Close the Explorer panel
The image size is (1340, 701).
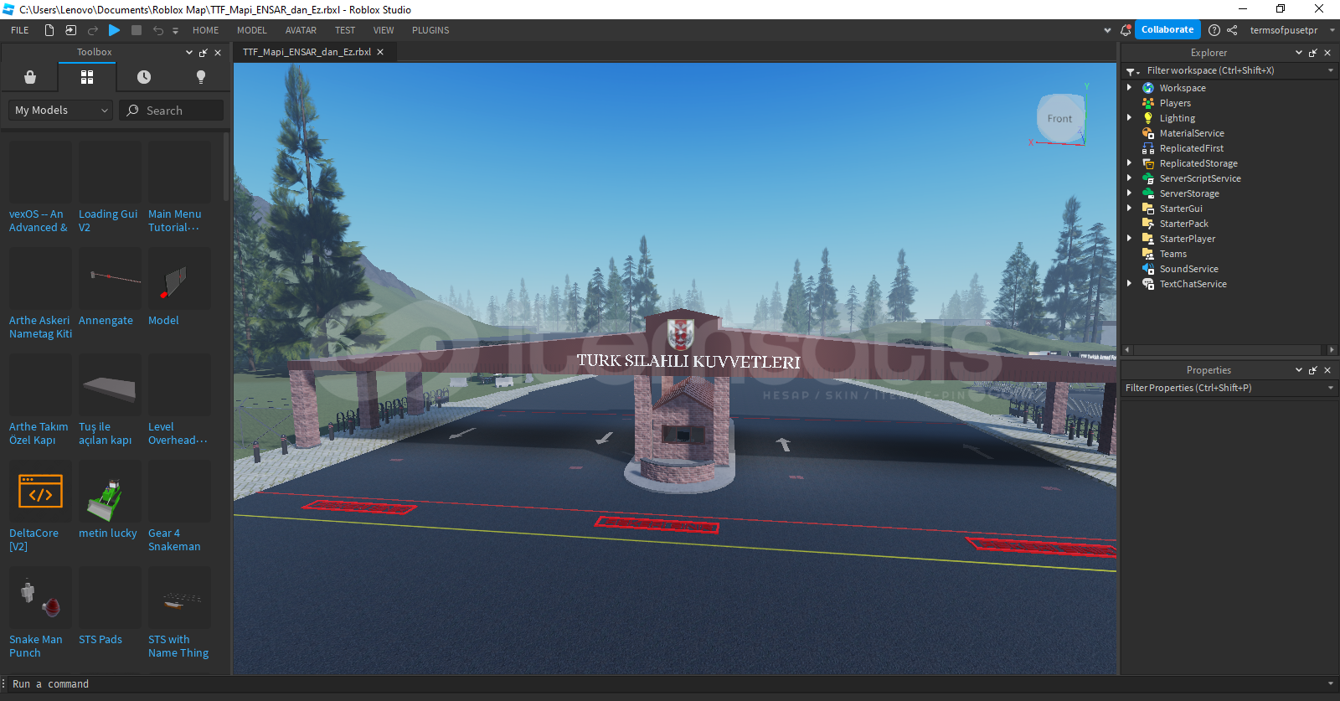click(1327, 53)
